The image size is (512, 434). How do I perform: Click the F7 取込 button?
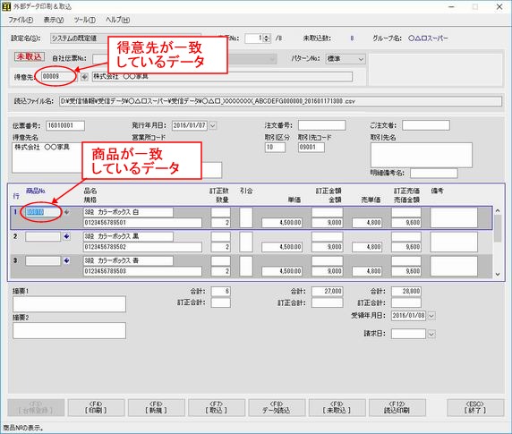click(217, 407)
